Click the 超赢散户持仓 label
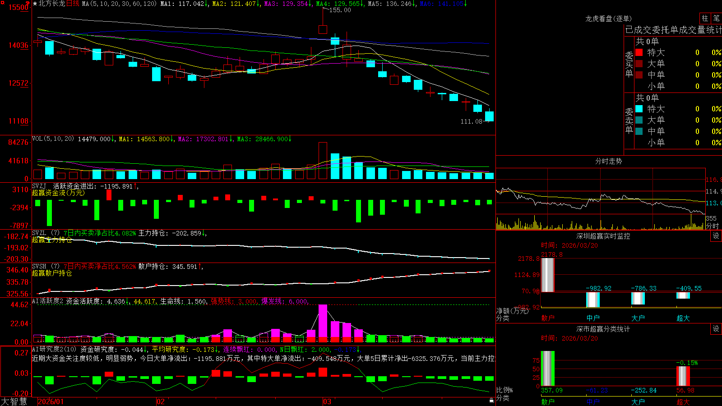 click(52, 273)
